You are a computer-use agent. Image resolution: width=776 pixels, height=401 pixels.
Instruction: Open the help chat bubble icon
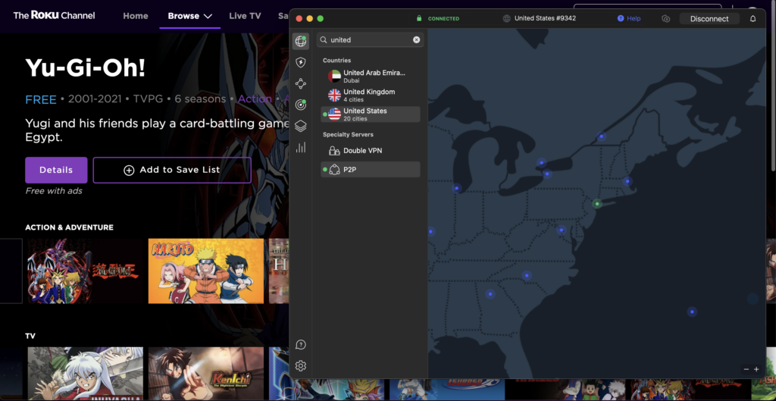pyautogui.click(x=300, y=345)
